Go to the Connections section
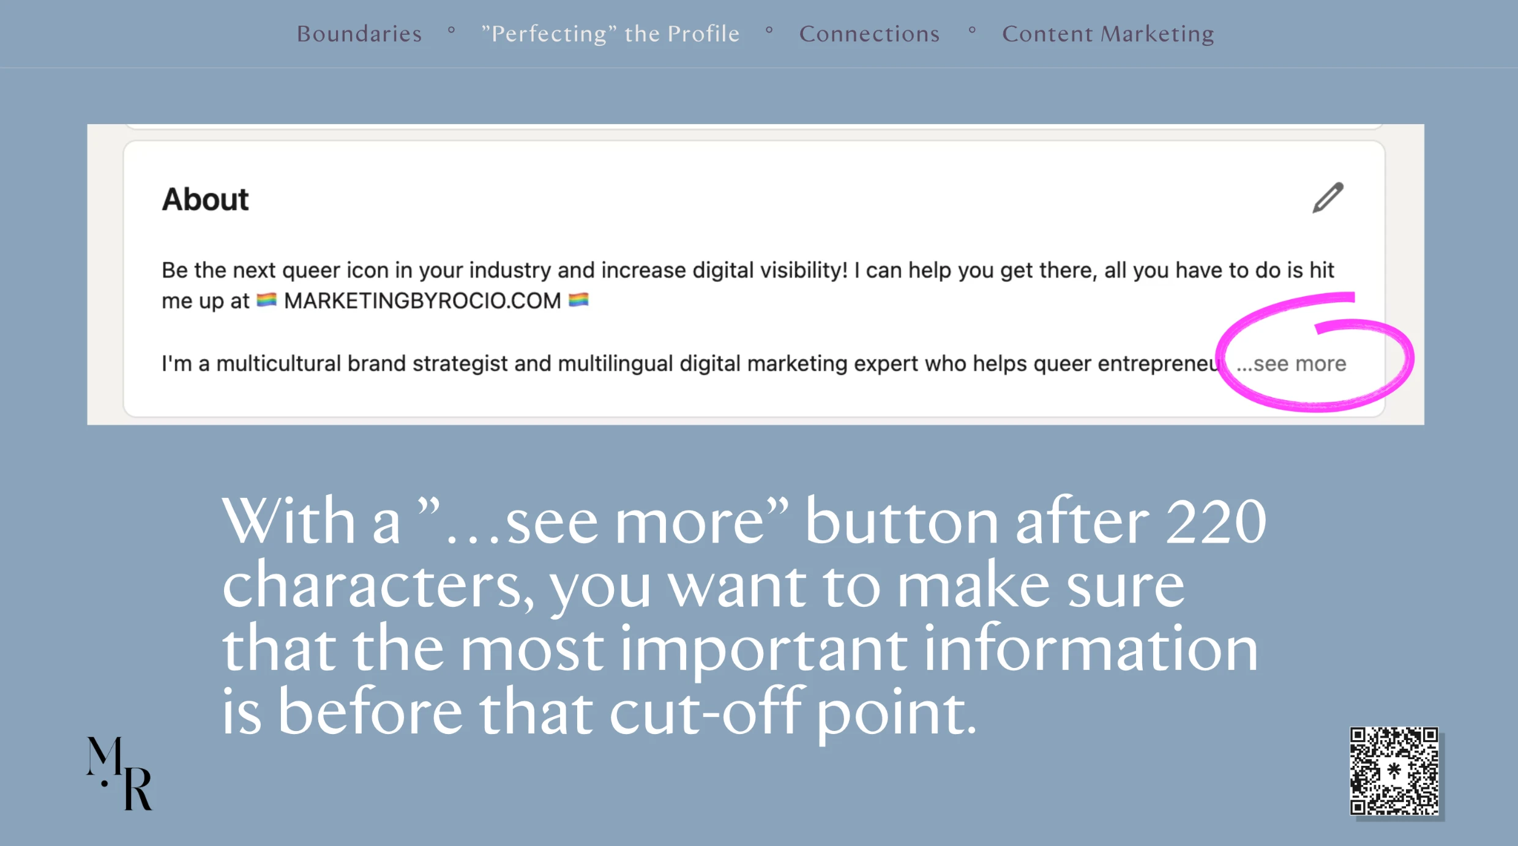This screenshot has width=1518, height=846. [x=869, y=34]
